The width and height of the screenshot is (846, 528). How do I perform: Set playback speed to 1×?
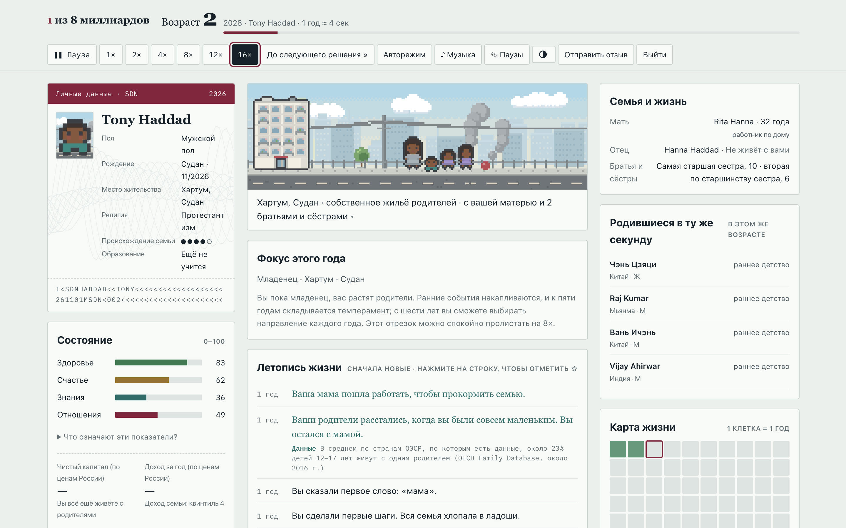coord(111,54)
